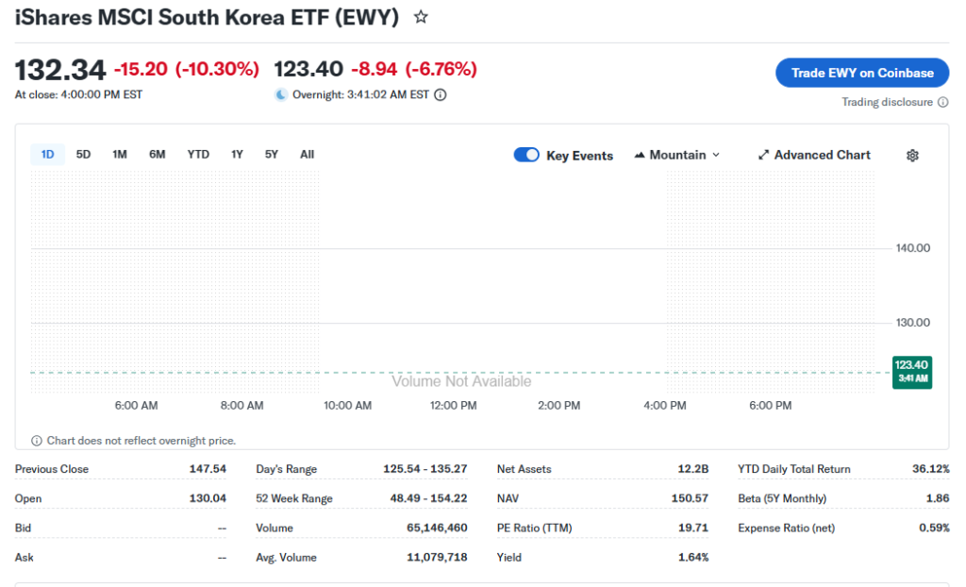The width and height of the screenshot is (966, 587).
Task: Add EWY to watchlist with star icon
Action: coord(421,17)
